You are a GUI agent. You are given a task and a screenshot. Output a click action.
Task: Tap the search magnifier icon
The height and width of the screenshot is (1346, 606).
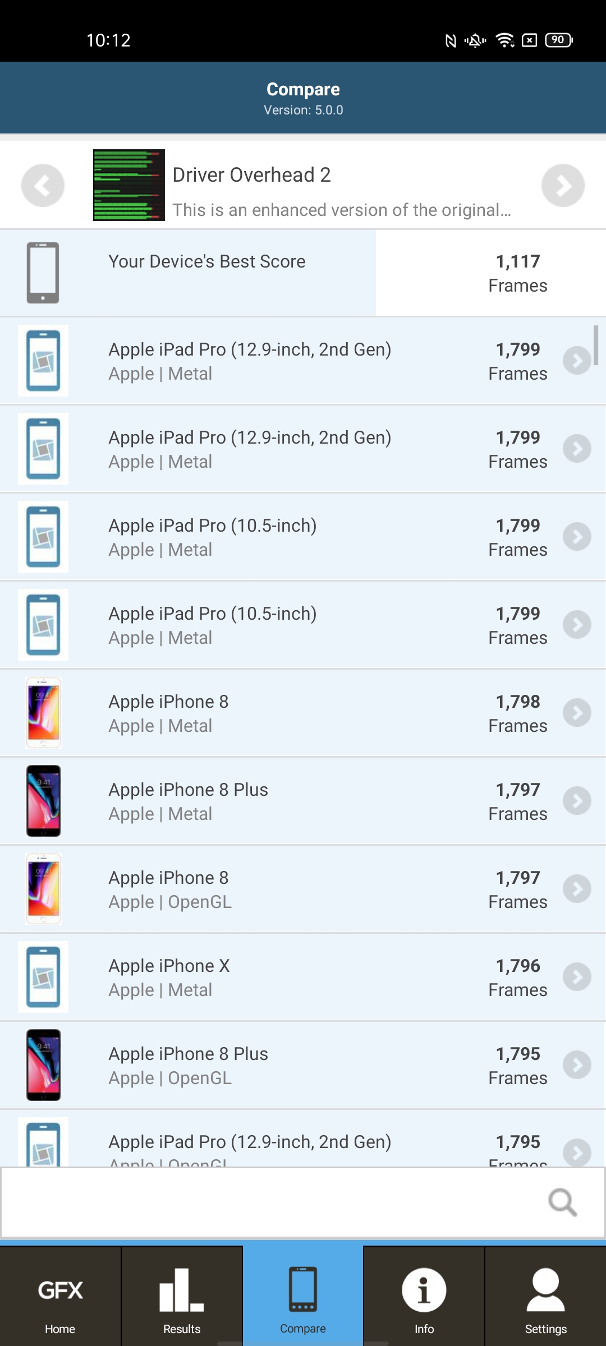pyautogui.click(x=562, y=1202)
